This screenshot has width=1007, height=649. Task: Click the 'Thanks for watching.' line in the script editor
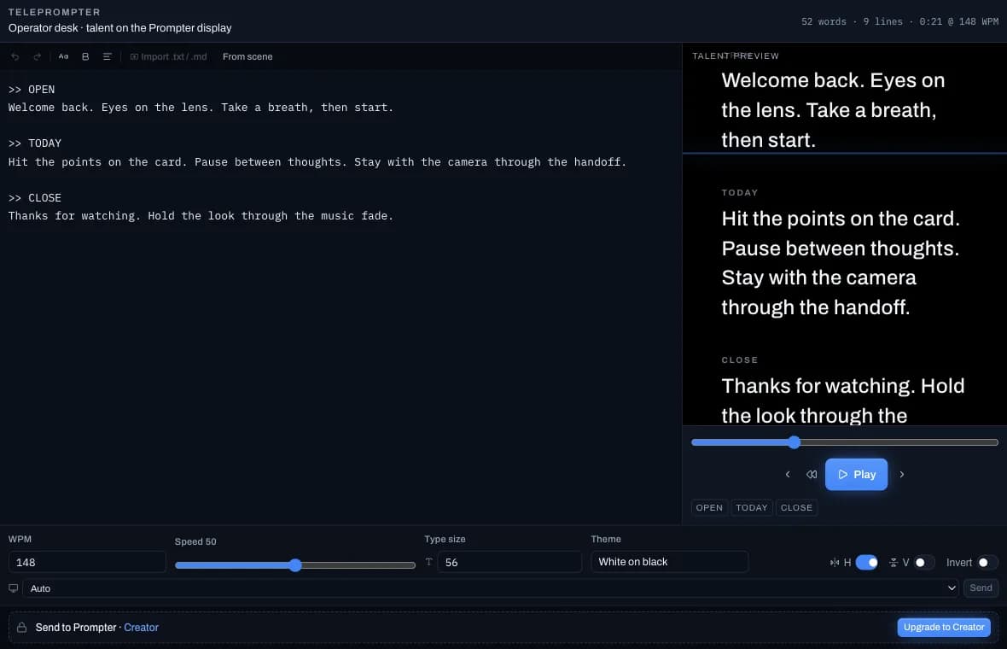[201, 216]
